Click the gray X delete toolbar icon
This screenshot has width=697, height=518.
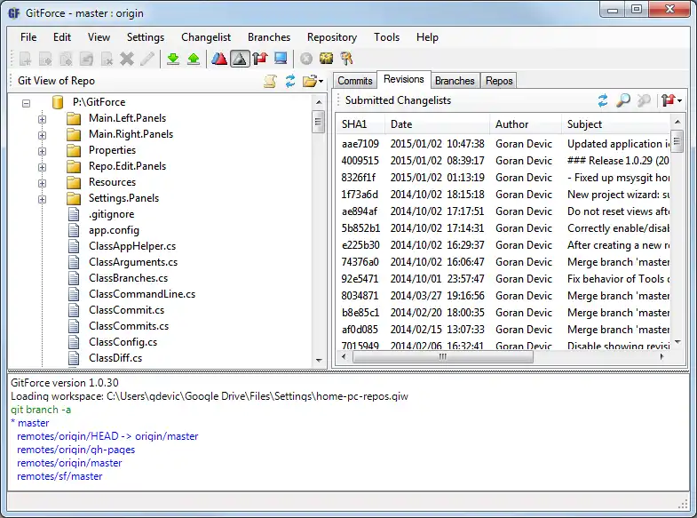(127, 59)
